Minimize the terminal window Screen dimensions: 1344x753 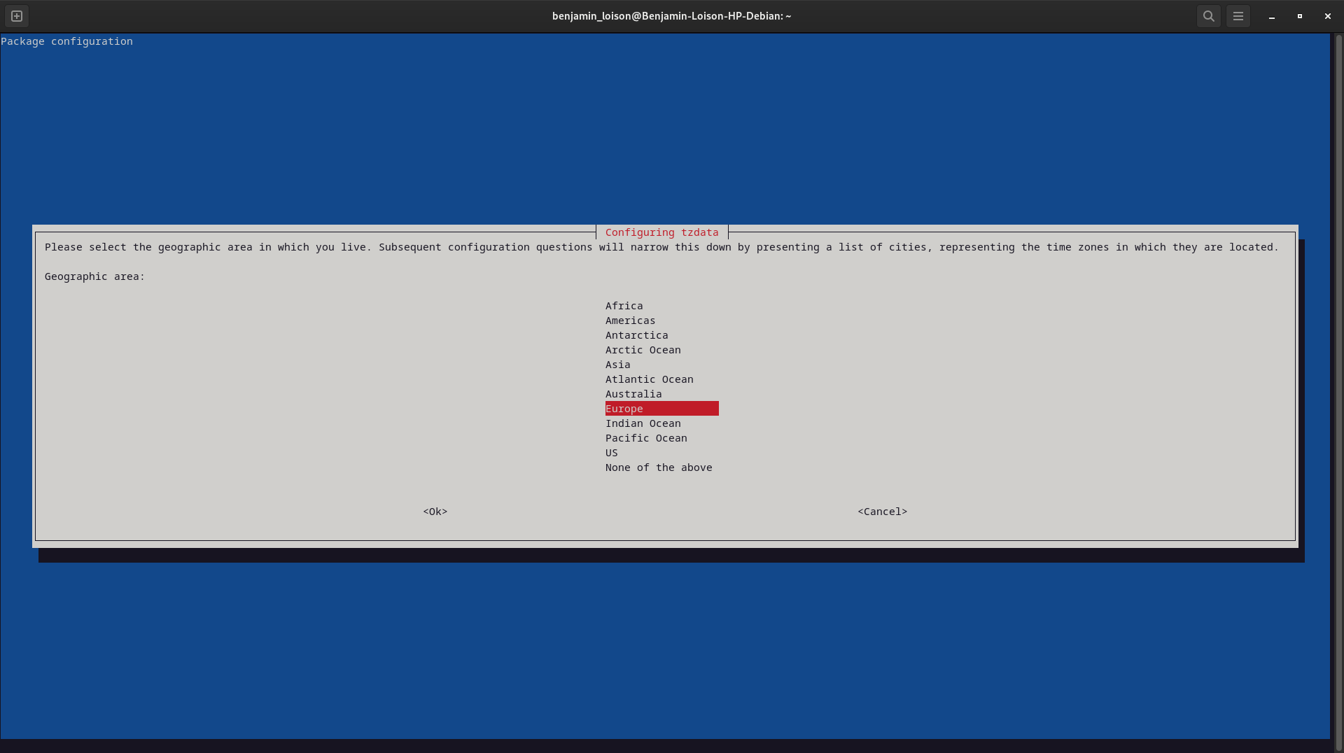[x=1271, y=16]
